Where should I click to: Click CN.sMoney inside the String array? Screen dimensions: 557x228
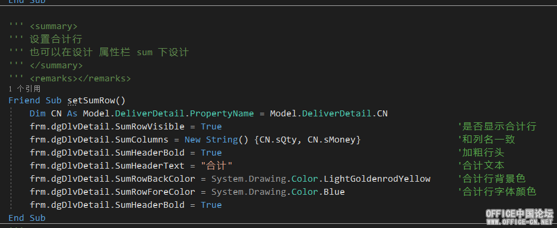click(331, 140)
